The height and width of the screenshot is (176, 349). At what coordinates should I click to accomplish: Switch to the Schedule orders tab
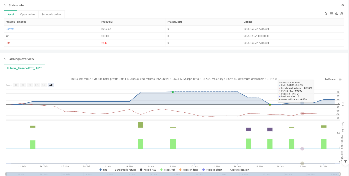tap(52, 14)
